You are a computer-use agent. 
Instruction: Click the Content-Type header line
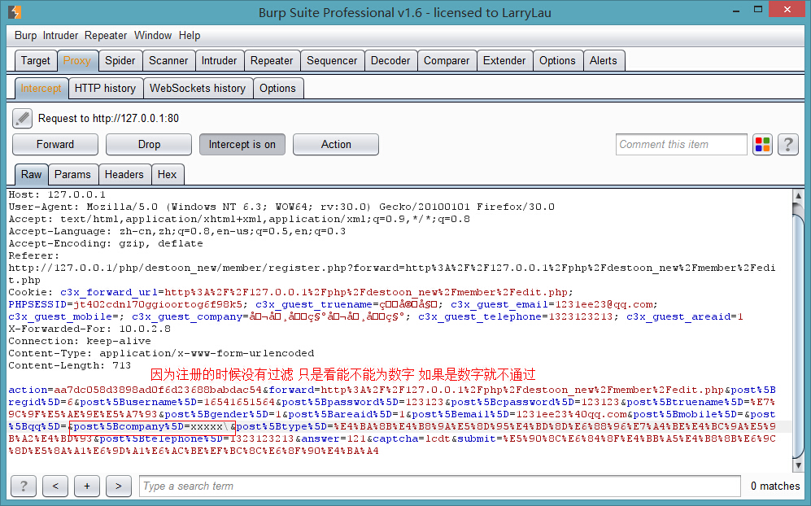click(x=161, y=353)
